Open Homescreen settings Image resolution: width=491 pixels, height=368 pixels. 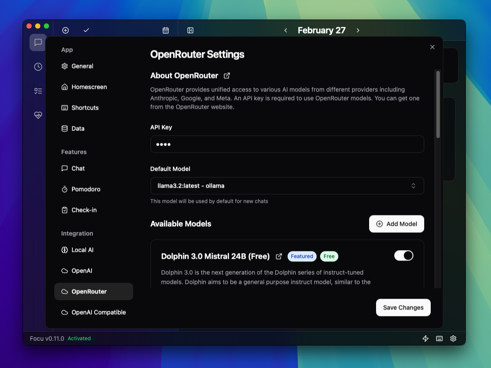(94, 87)
